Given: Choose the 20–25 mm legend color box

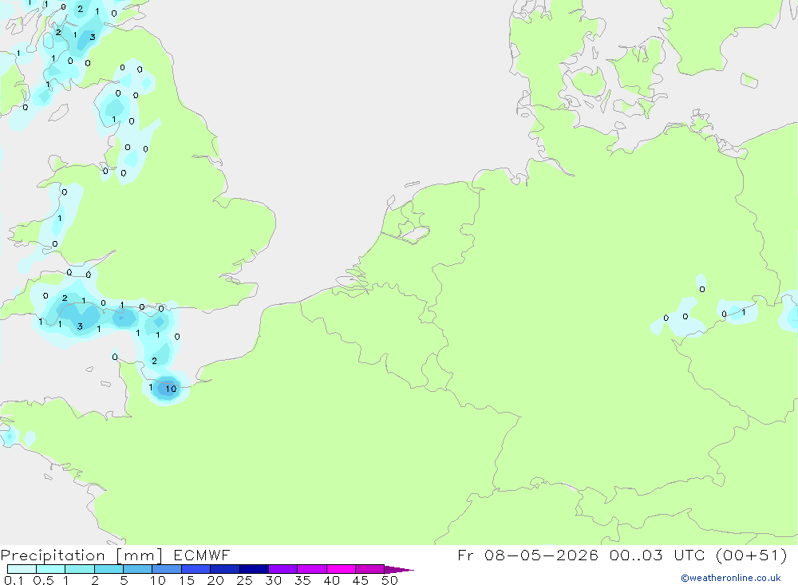Looking at the screenshot, I should click(x=225, y=569).
